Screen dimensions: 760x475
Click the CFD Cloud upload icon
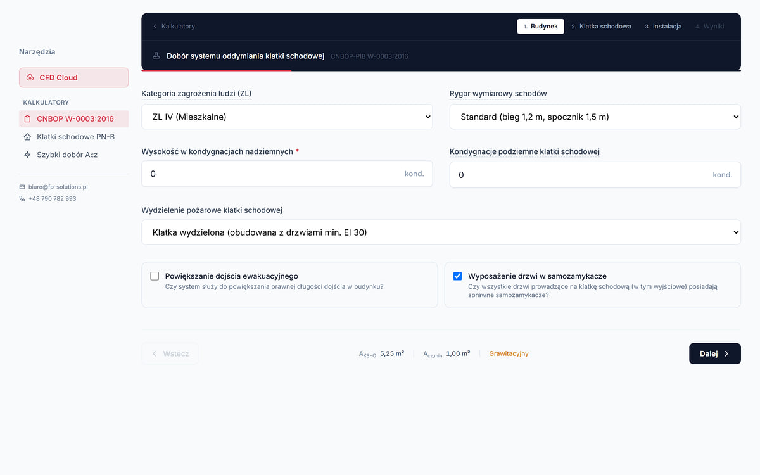tap(30, 77)
